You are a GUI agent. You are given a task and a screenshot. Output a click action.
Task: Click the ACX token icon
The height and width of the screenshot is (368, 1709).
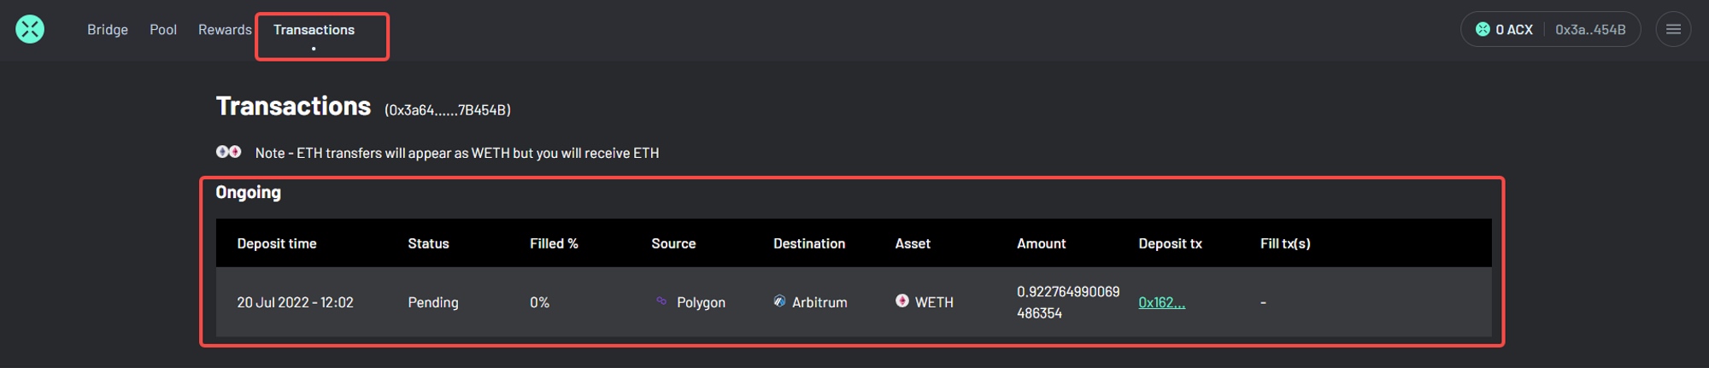1483,29
